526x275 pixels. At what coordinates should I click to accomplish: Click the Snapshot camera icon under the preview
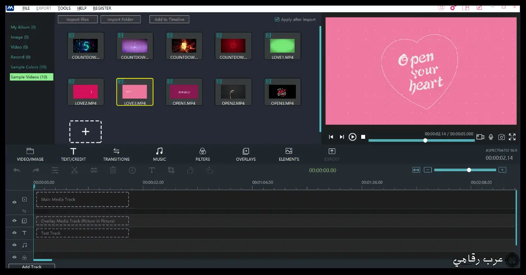point(501,137)
